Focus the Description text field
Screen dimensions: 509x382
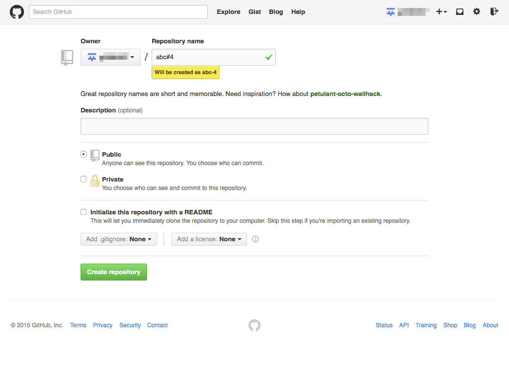254,126
